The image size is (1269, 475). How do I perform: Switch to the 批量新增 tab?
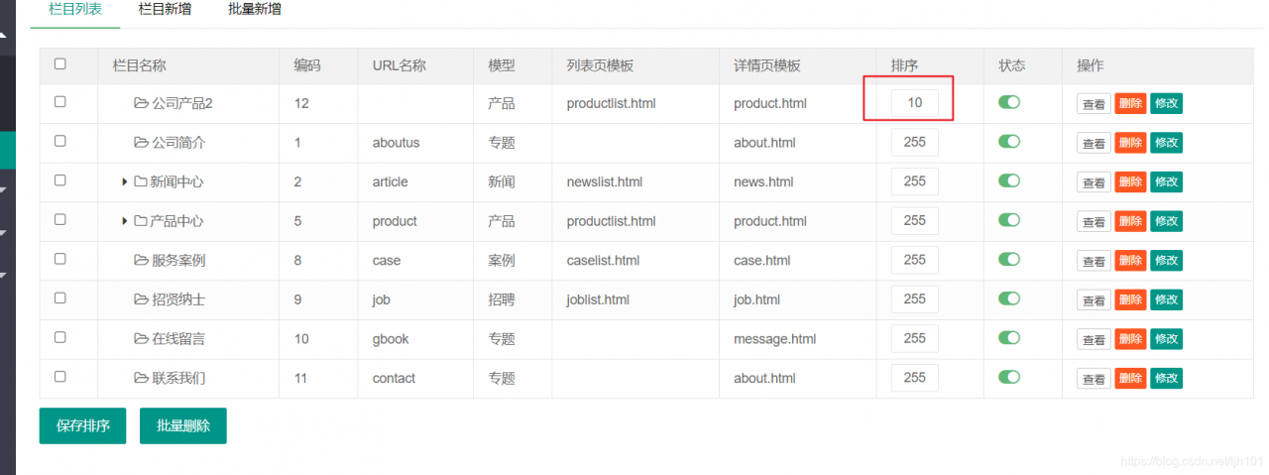(254, 9)
